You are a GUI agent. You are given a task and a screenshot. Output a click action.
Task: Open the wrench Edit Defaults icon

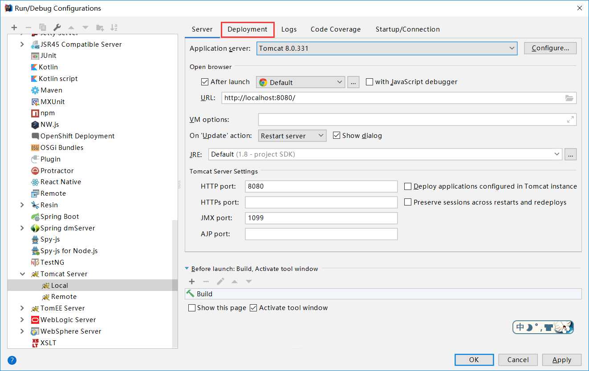click(57, 28)
